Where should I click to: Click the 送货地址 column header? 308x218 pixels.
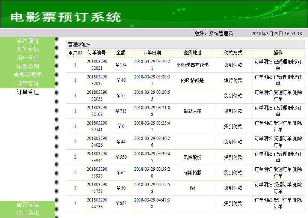pos(192,53)
